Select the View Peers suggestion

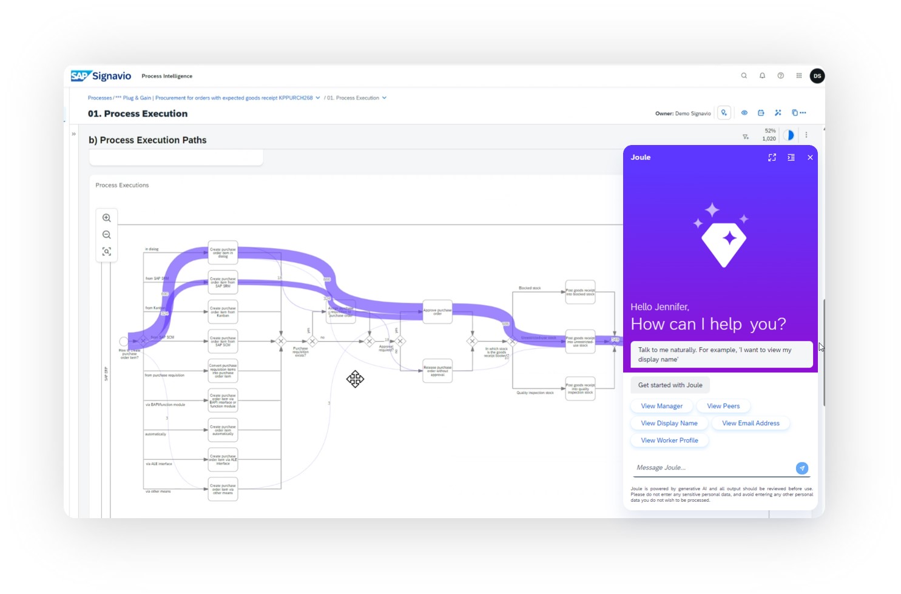[x=723, y=406]
